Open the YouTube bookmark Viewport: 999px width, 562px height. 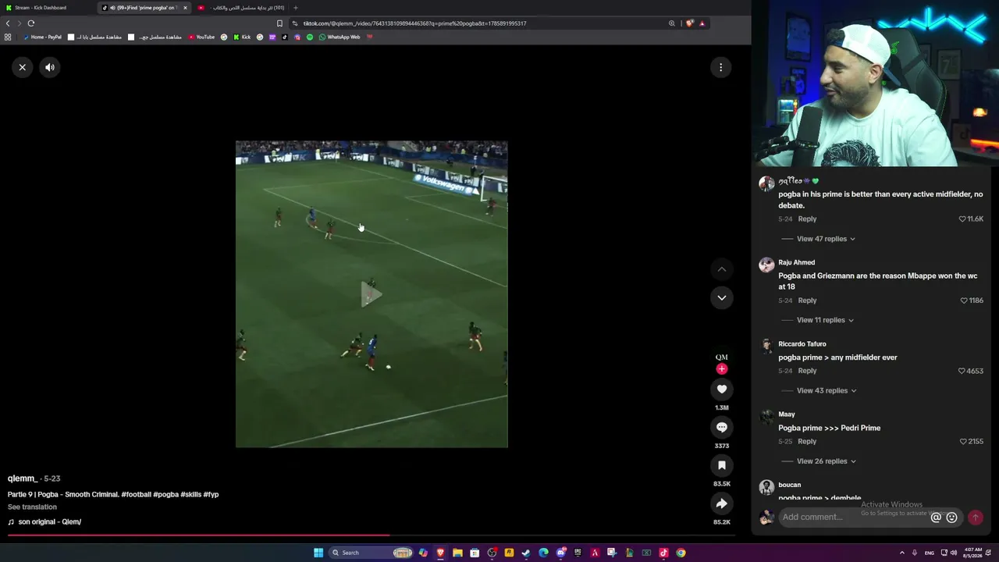[x=201, y=37]
